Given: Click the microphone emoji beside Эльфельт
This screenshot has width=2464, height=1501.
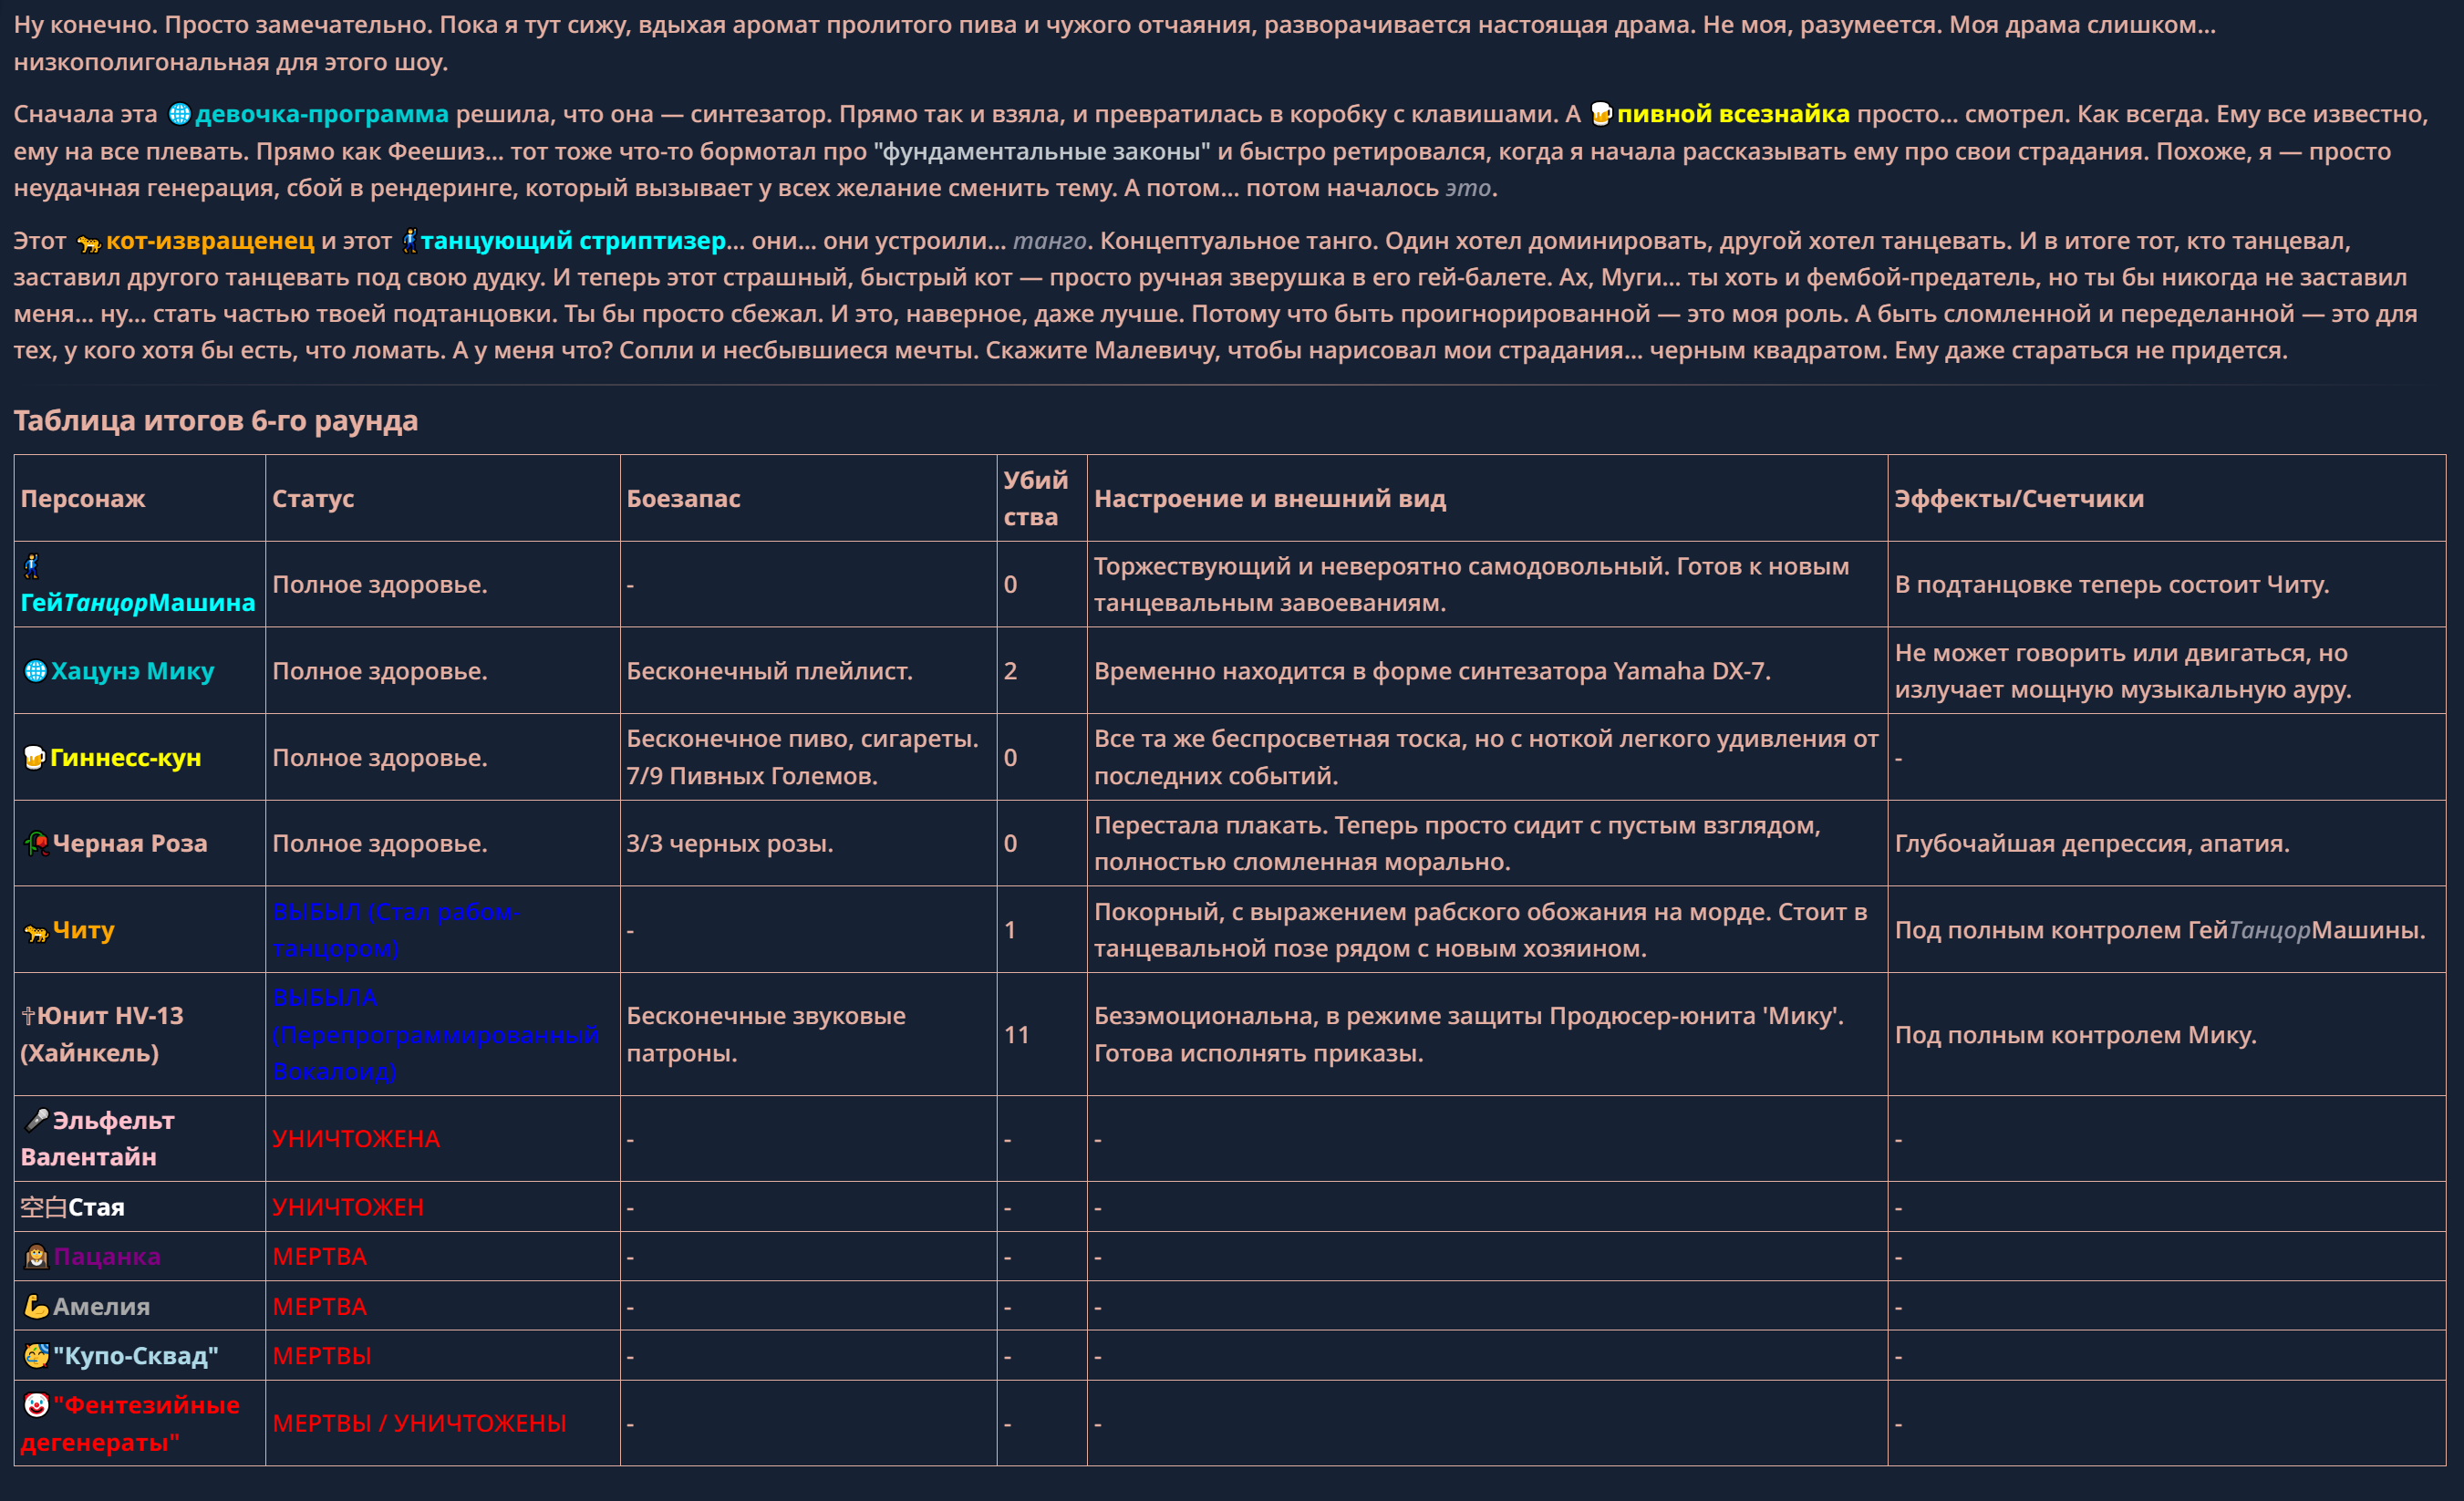Looking at the screenshot, I should (x=36, y=1120).
